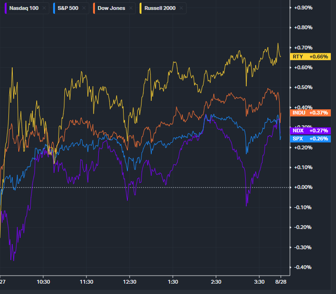Viewport: 336px width, 294px height.
Task: Click the Russell 2000 legend label
Action: (159, 8)
